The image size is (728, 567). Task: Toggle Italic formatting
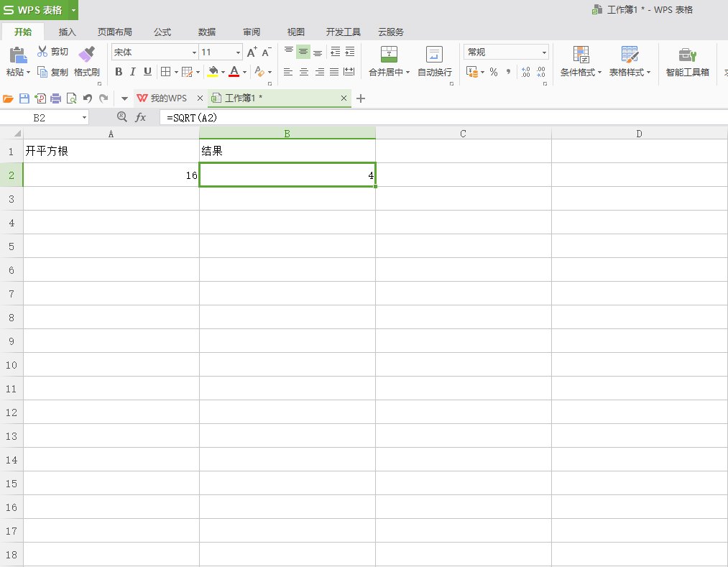[x=133, y=72]
